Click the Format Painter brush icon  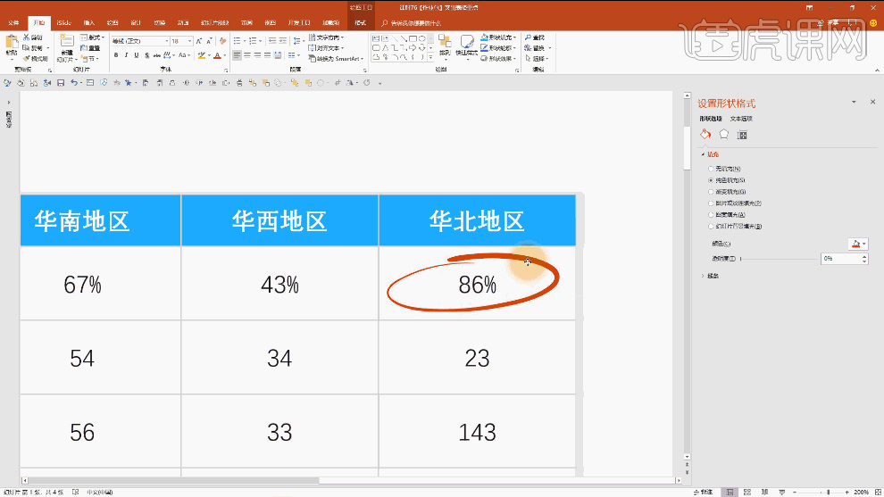pyautogui.click(x=26, y=58)
